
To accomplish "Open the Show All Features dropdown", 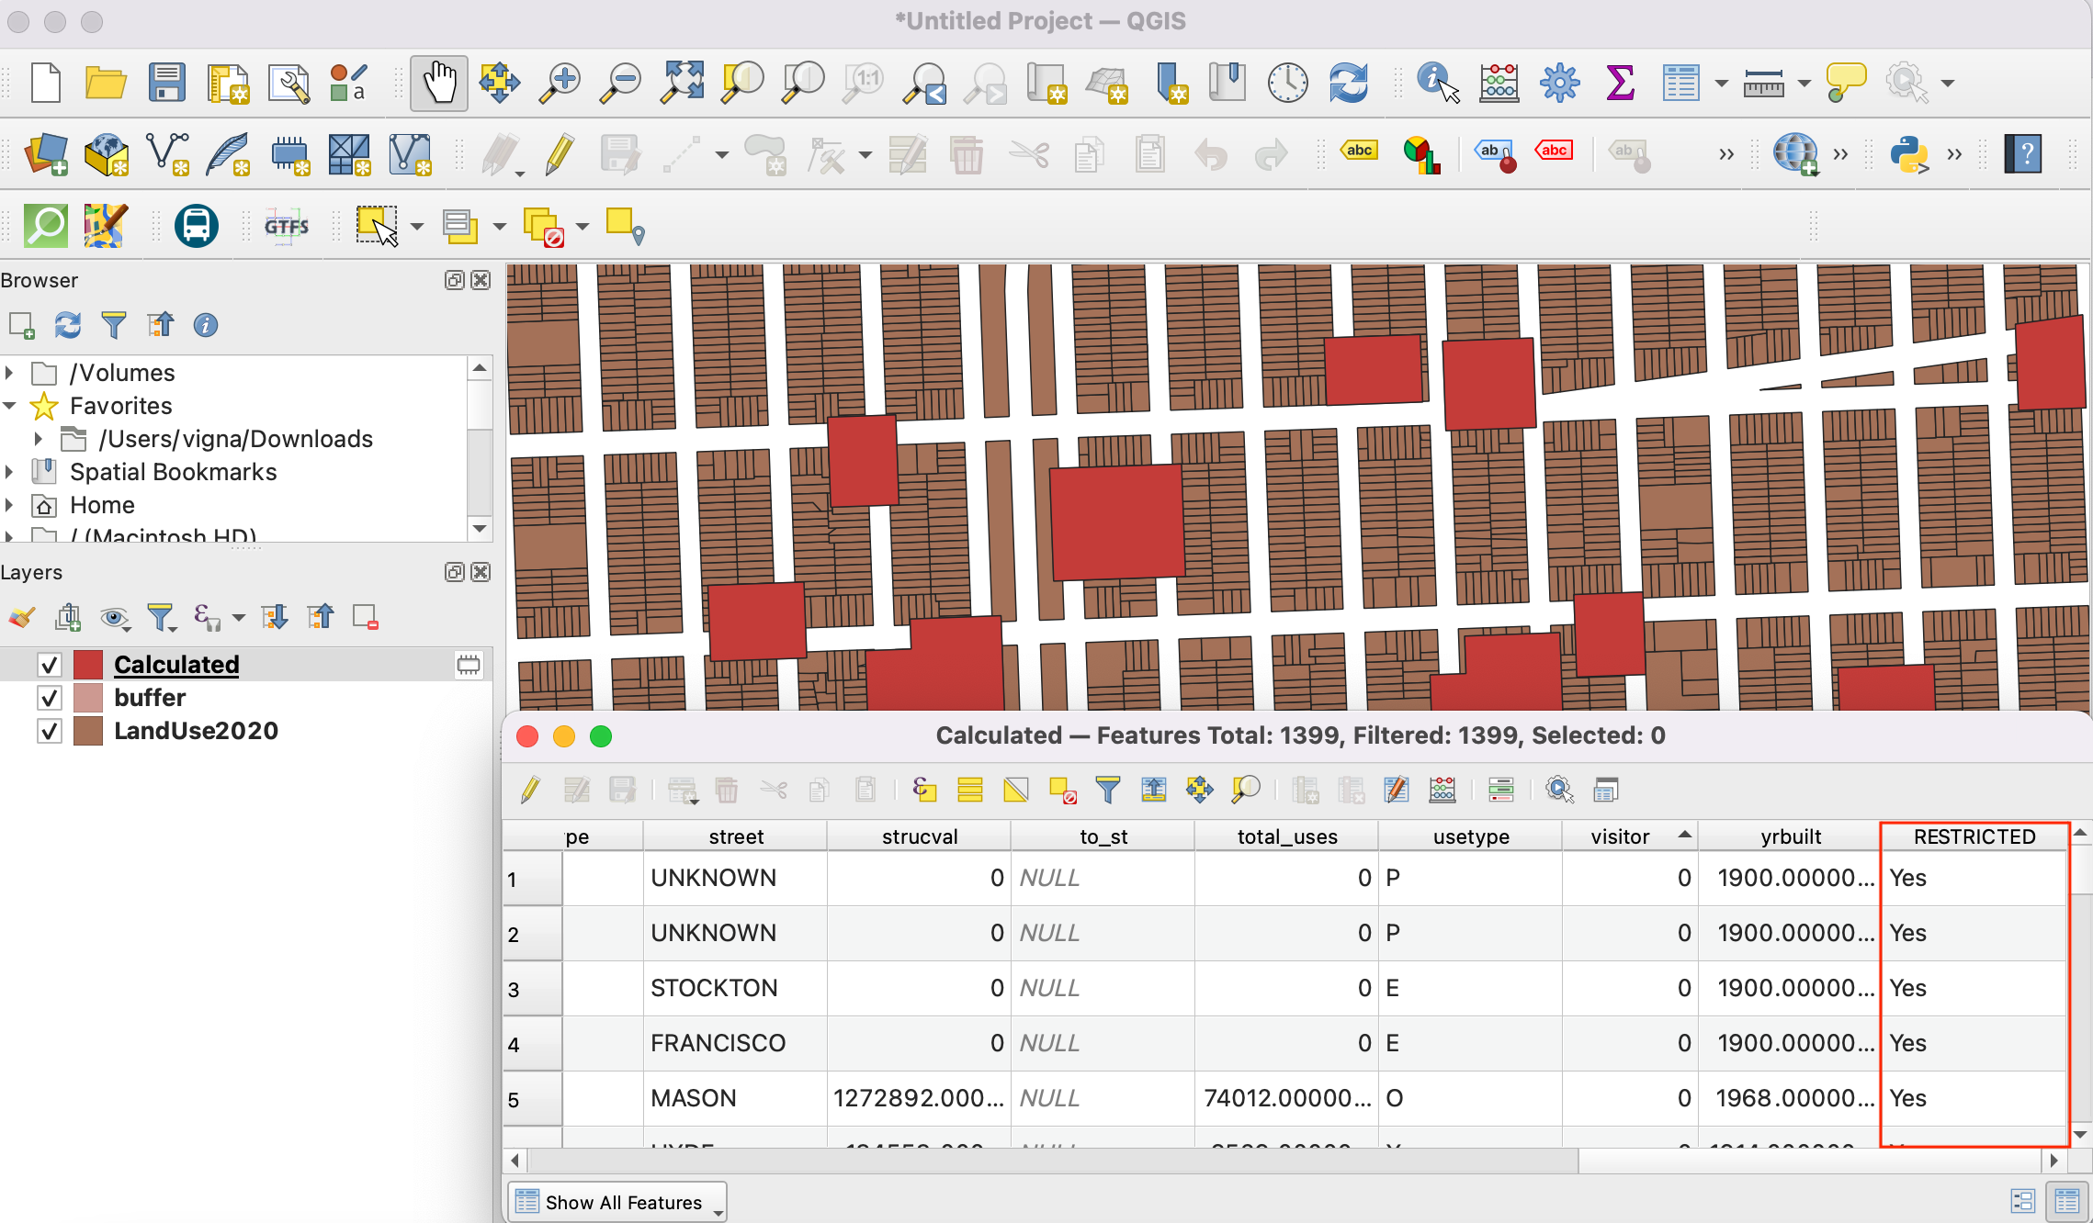I will click(617, 1202).
